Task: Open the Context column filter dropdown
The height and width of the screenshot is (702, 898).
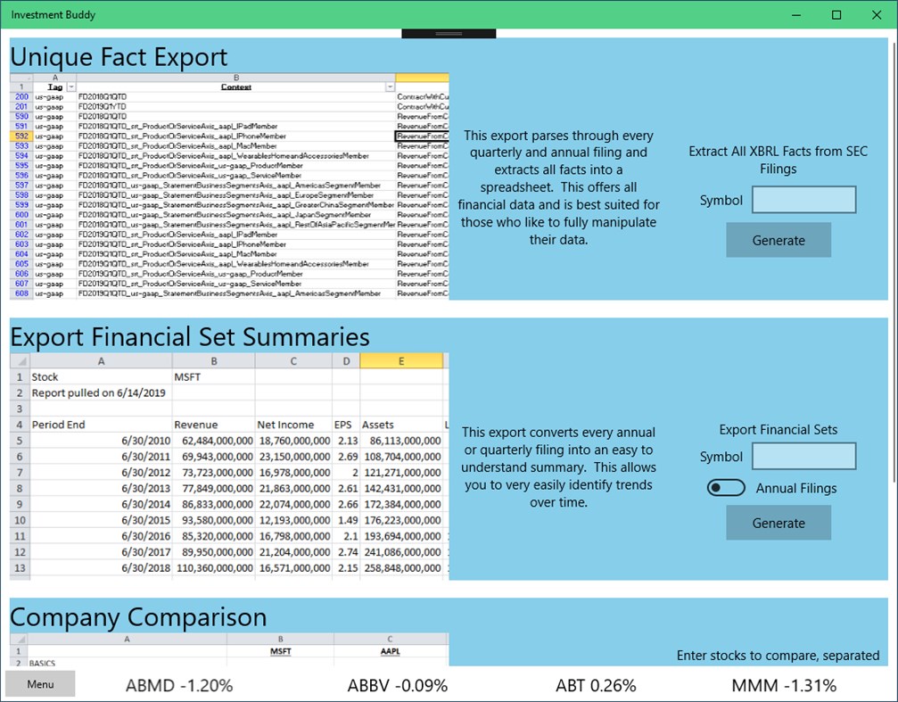Action: pyautogui.click(x=391, y=87)
